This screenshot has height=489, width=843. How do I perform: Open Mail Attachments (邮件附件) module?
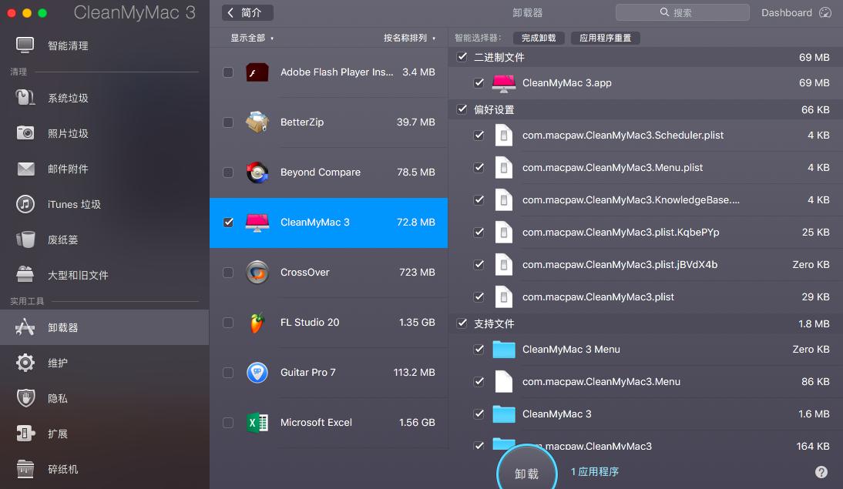point(104,169)
